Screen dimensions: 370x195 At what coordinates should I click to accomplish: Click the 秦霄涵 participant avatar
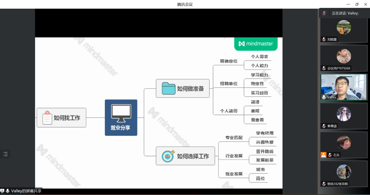tap(344, 114)
